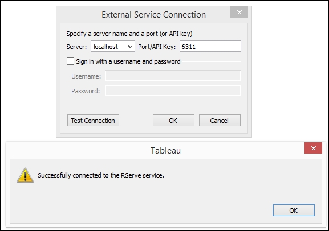
Task: Click the Port/API Key field showing 6311
Action: pos(210,46)
